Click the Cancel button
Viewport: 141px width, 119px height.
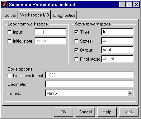click(85, 112)
